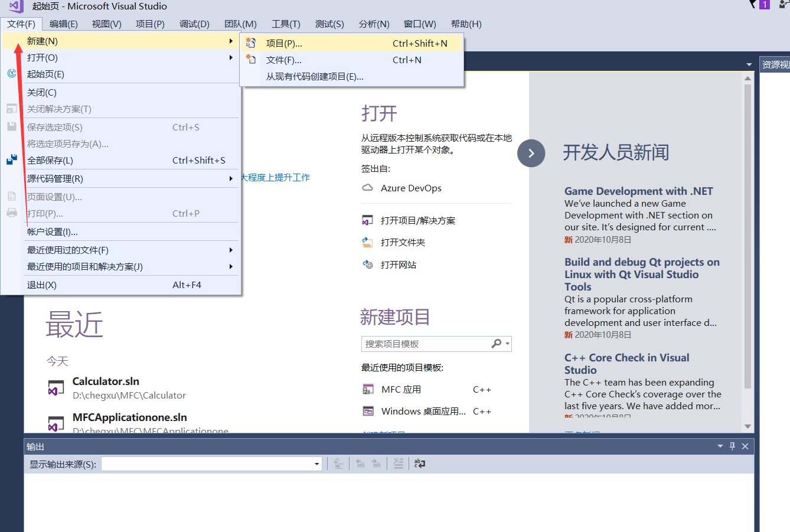Open the 工具(T) menu
The width and height of the screenshot is (790, 532).
click(x=286, y=24)
